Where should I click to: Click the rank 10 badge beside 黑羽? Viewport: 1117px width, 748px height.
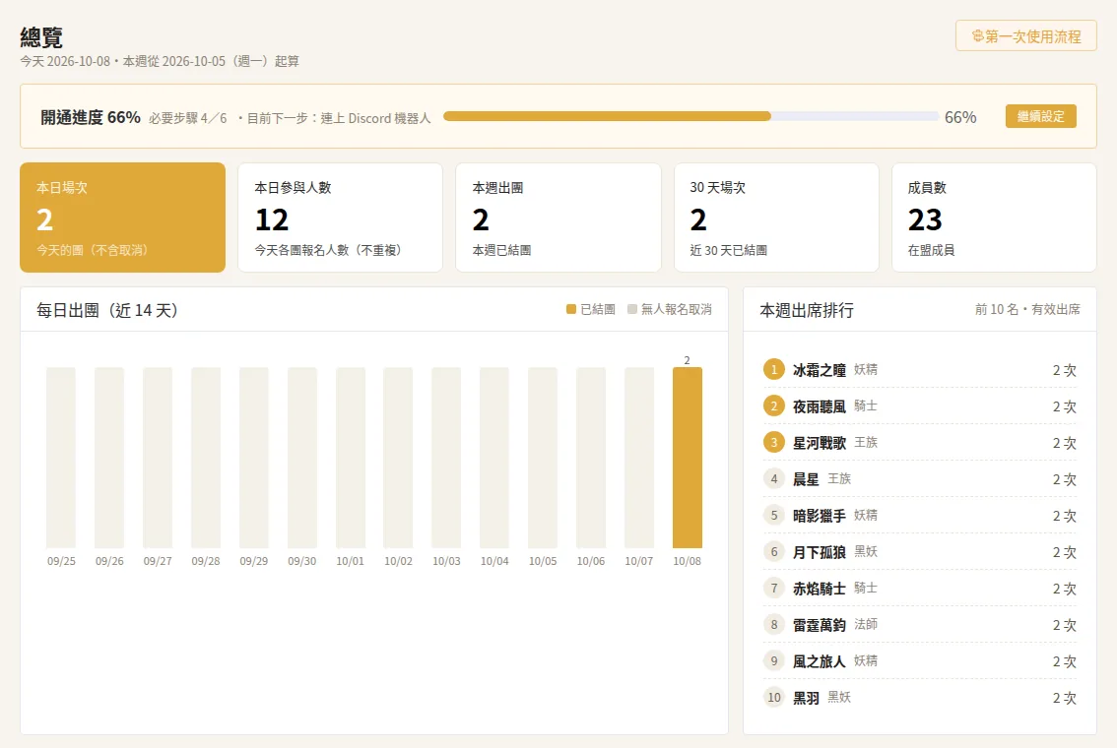[773, 698]
